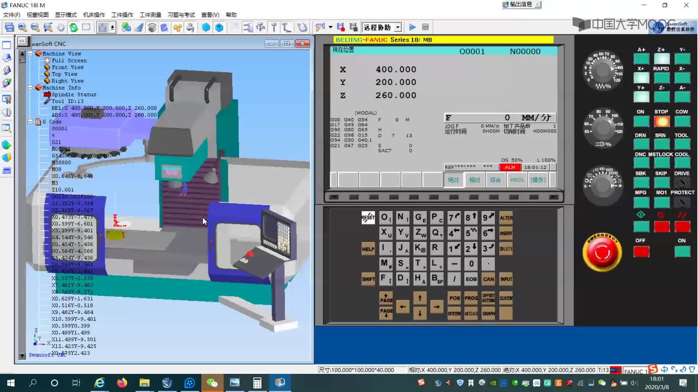Toggle the MO1 optional stop button
The width and height of the screenshot is (698, 392).
click(x=662, y=202)
